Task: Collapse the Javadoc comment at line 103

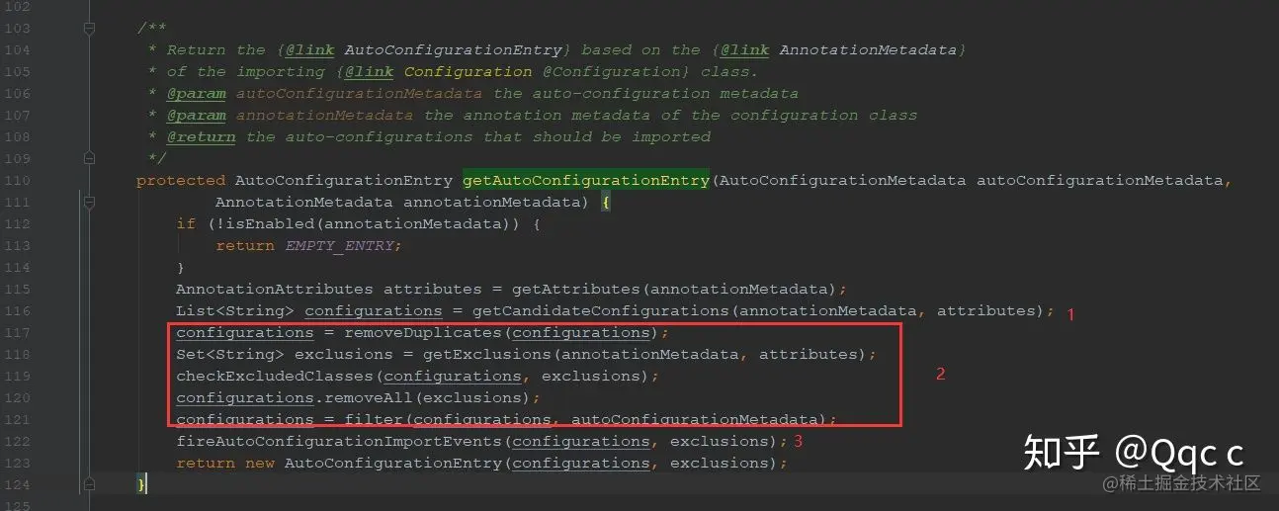Action: coord(89,29)
